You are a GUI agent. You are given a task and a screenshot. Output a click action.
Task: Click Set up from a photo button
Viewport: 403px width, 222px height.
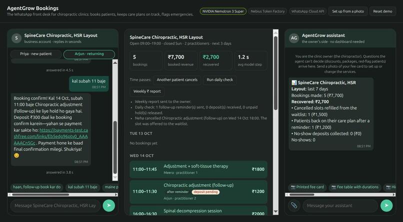(348, 11)
